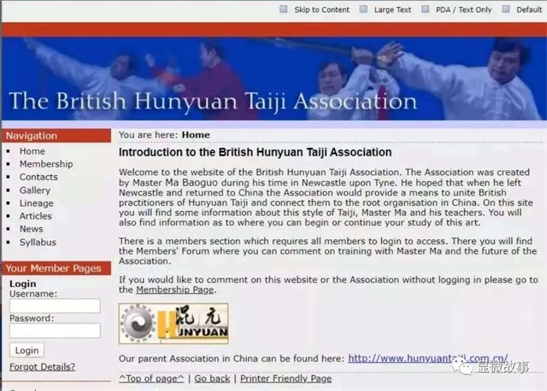The image size is (547, 391).
Task: Open the Syllabus navigation item
Action: point(38,242)
